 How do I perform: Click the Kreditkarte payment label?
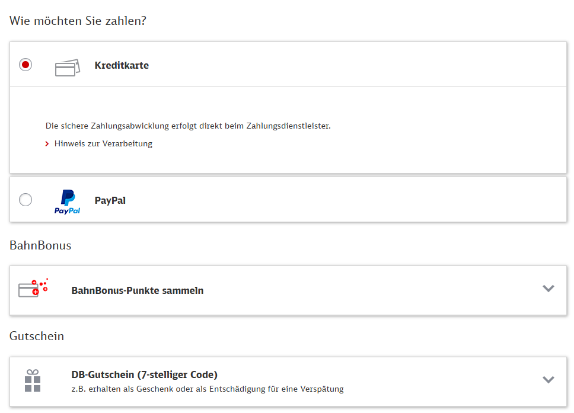point(122,66)
